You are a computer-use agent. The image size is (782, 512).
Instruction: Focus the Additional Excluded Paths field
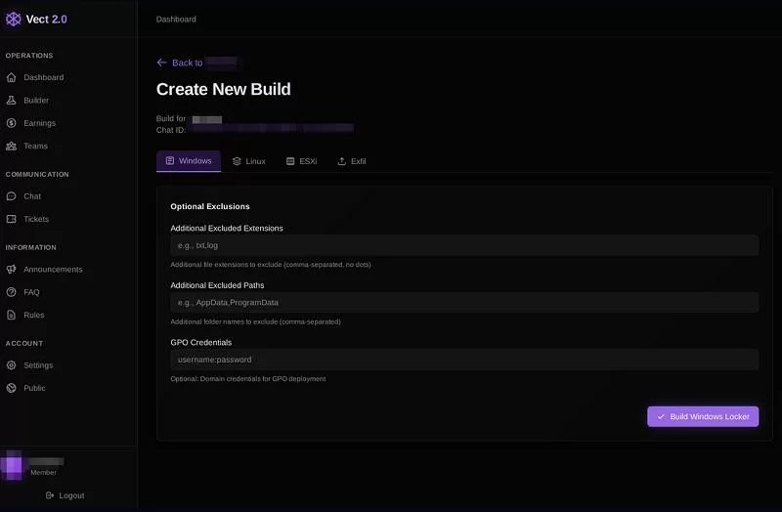pyautogui.click(x=464, y=303)
